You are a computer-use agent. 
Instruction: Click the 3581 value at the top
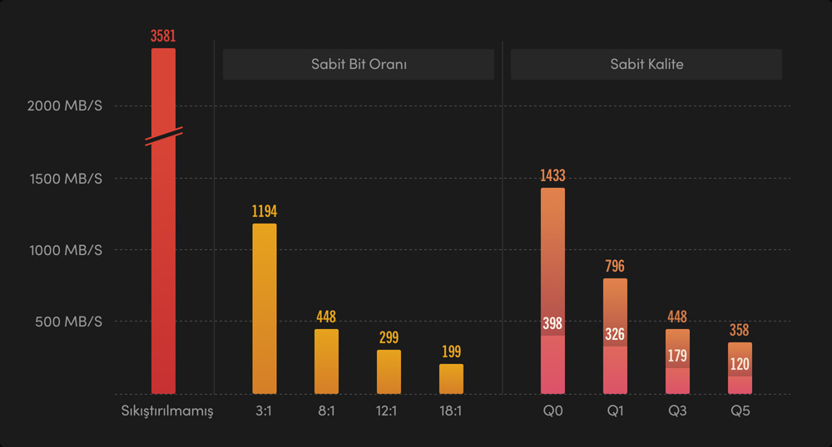tap(163, 36)
